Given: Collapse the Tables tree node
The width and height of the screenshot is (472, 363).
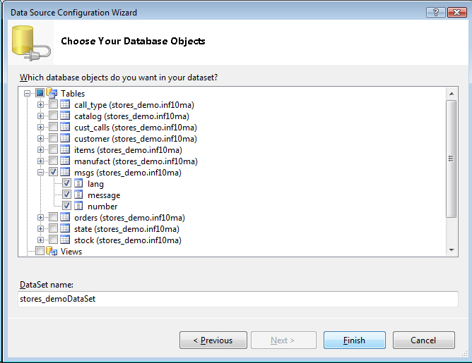Looking at the screenshot, I should click(x=28, y=94).
